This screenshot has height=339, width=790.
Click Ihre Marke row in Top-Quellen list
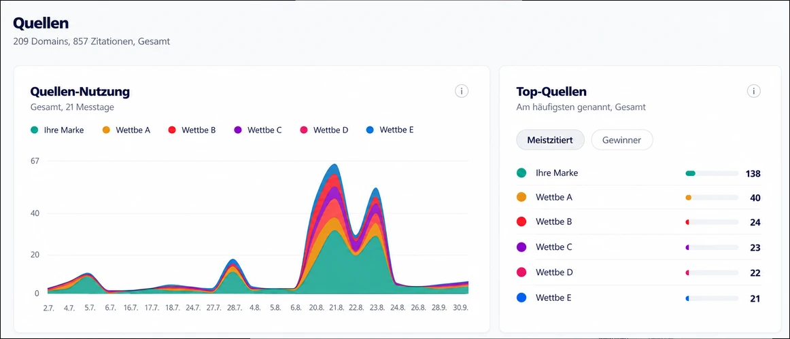coord(638,173)
